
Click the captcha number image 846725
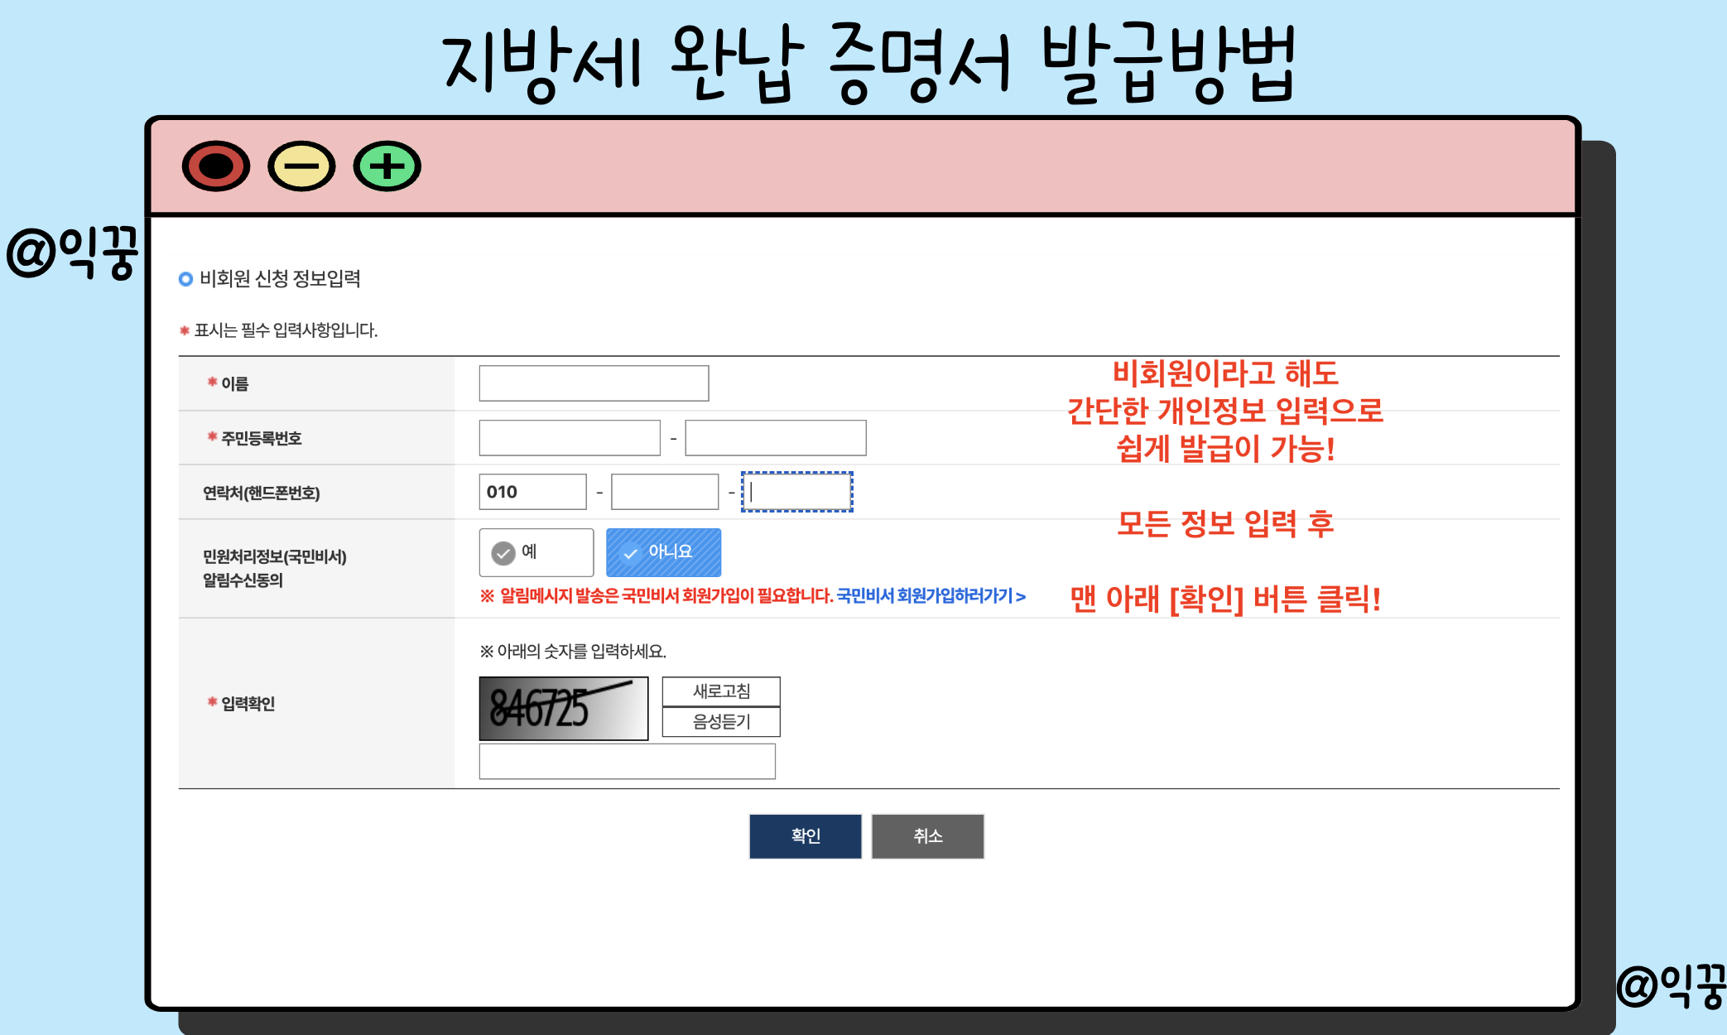pyautogui.click(x=563, y=709)
